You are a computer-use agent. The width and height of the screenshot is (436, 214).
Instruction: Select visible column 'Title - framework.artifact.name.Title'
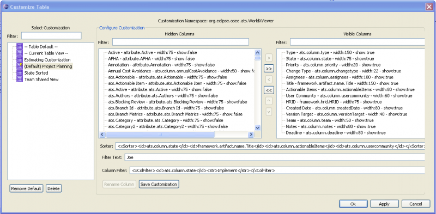click(342, 83)
